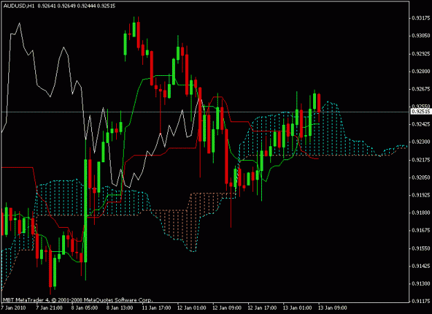This screenshot has height=314, width=432.
Task: Click the 0.92425 price axis label
Action: tap(421, 124)
